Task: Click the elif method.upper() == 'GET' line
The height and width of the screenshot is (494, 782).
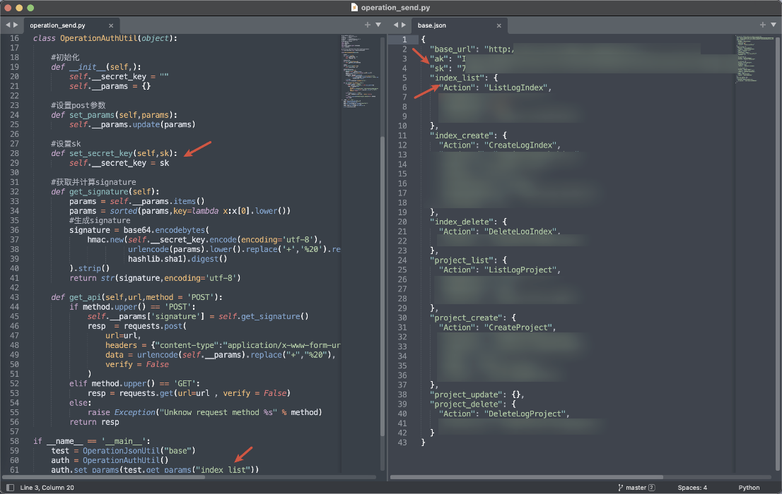Action: [134, 383]
